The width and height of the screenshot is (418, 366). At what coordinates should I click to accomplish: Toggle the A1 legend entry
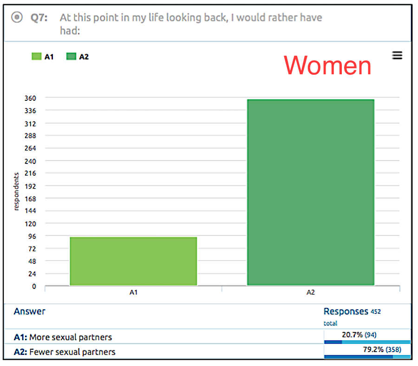[x=43, y=57]
